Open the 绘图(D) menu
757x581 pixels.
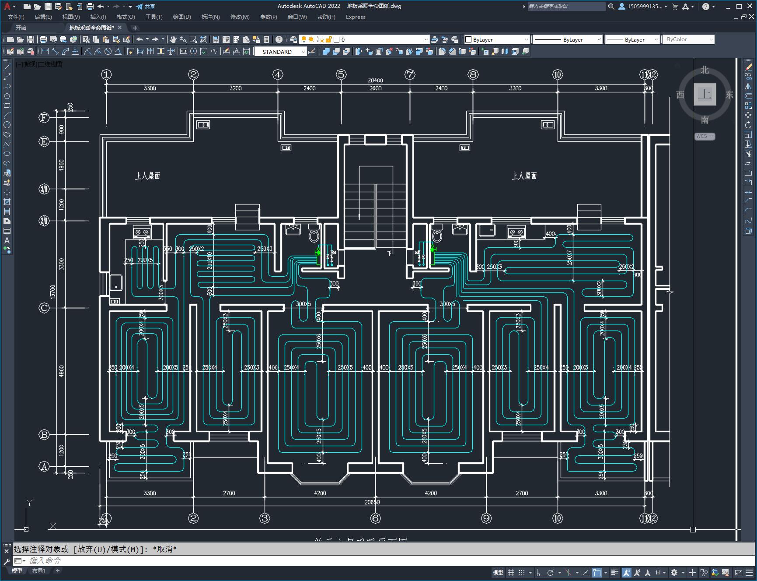pos(182,17)
